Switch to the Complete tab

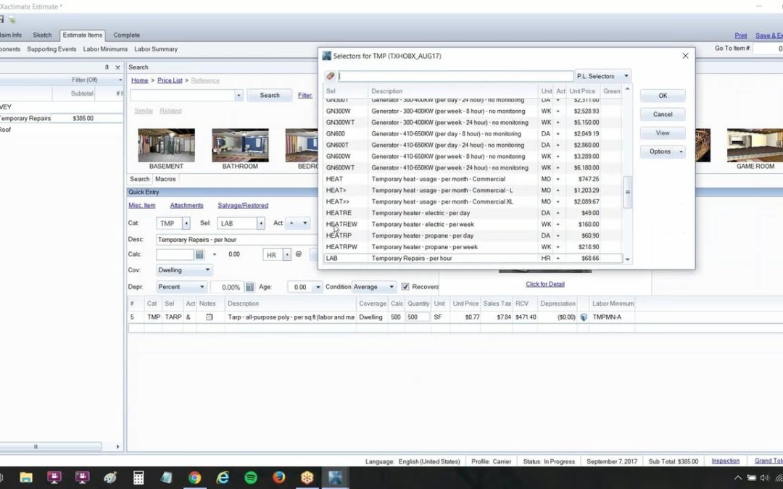126,35
